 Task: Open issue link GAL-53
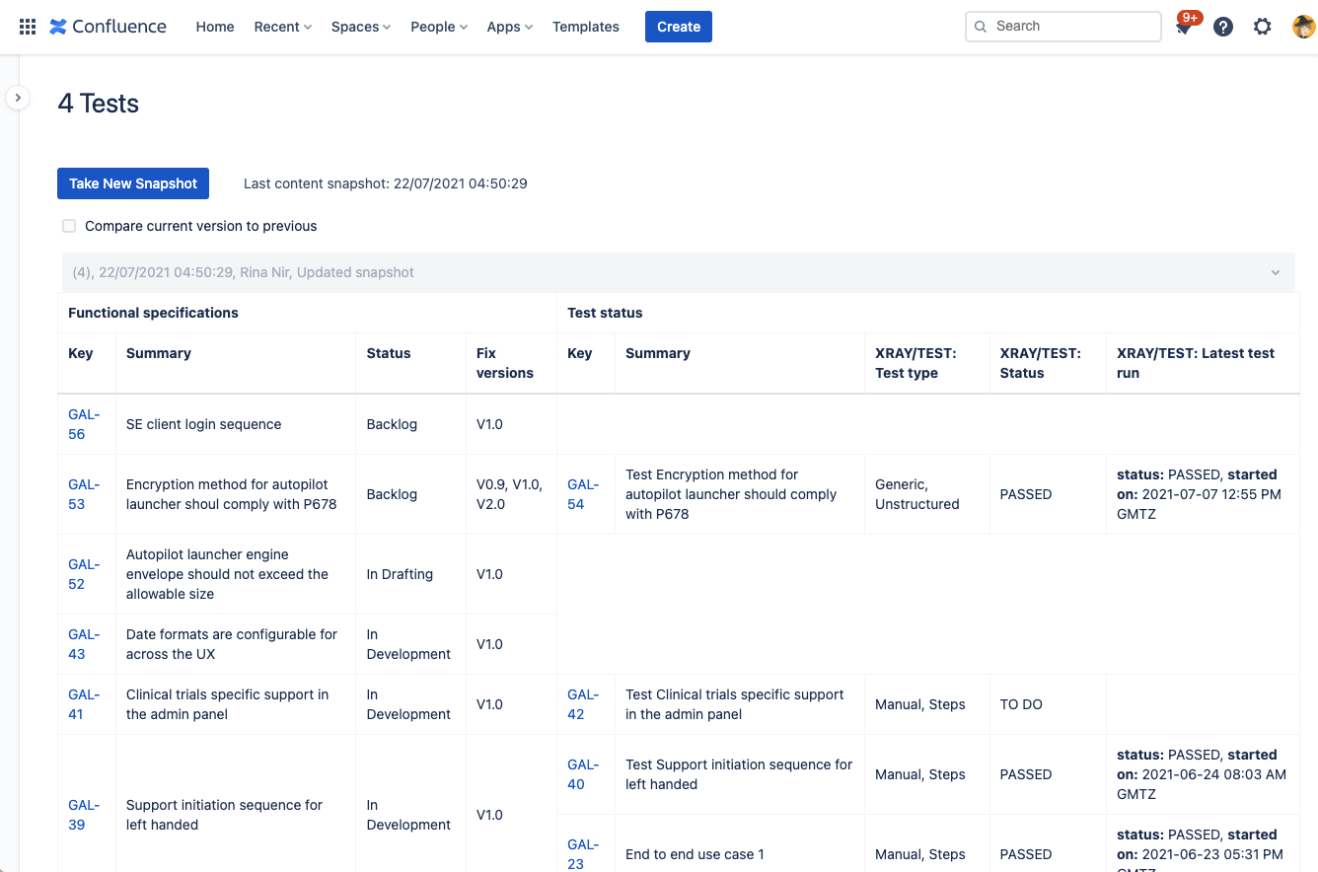click(83, 494)
